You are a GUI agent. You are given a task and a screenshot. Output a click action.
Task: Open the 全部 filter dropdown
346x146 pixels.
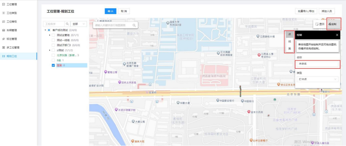[79, 24]
